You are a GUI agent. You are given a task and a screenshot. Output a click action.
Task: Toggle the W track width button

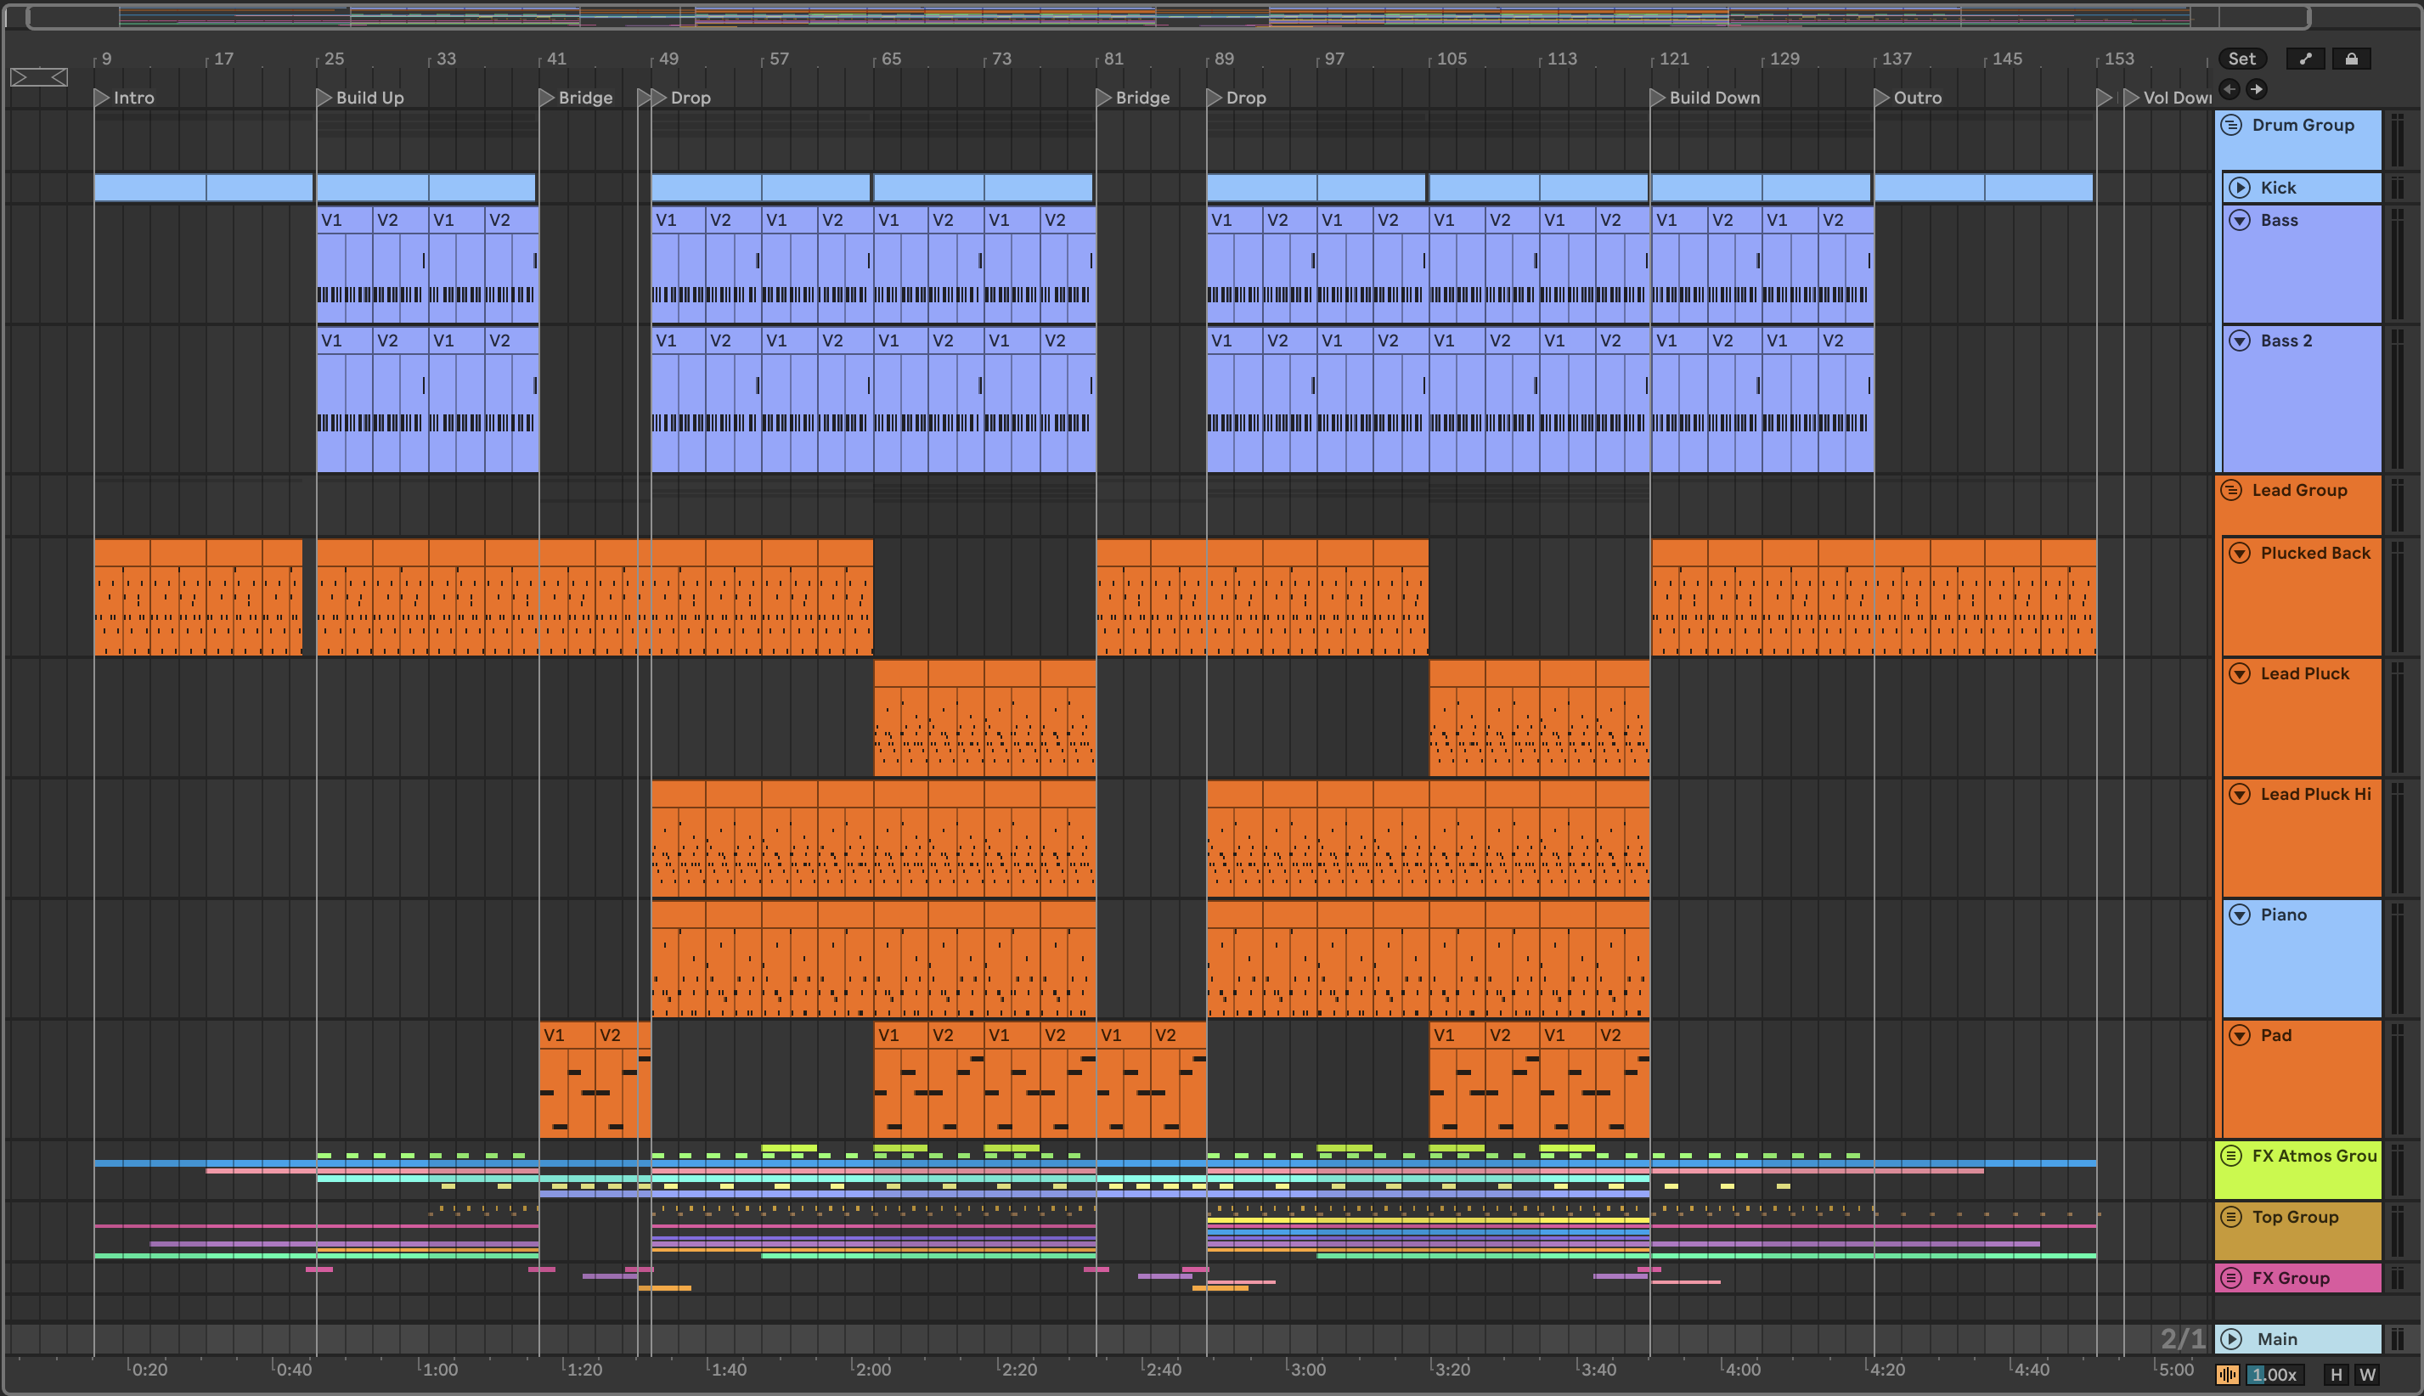pos(2367,1374)
